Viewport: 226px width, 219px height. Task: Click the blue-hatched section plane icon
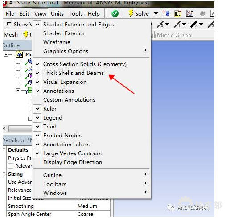(166, 13)
